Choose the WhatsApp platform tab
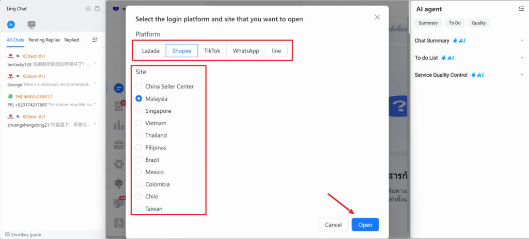The image size is (529, 239). pos(246,51)
